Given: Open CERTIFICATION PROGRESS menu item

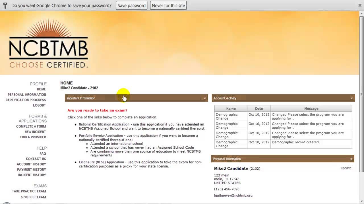Looking at the screenshot, I should pyautogui.click(x=26, y=100).
